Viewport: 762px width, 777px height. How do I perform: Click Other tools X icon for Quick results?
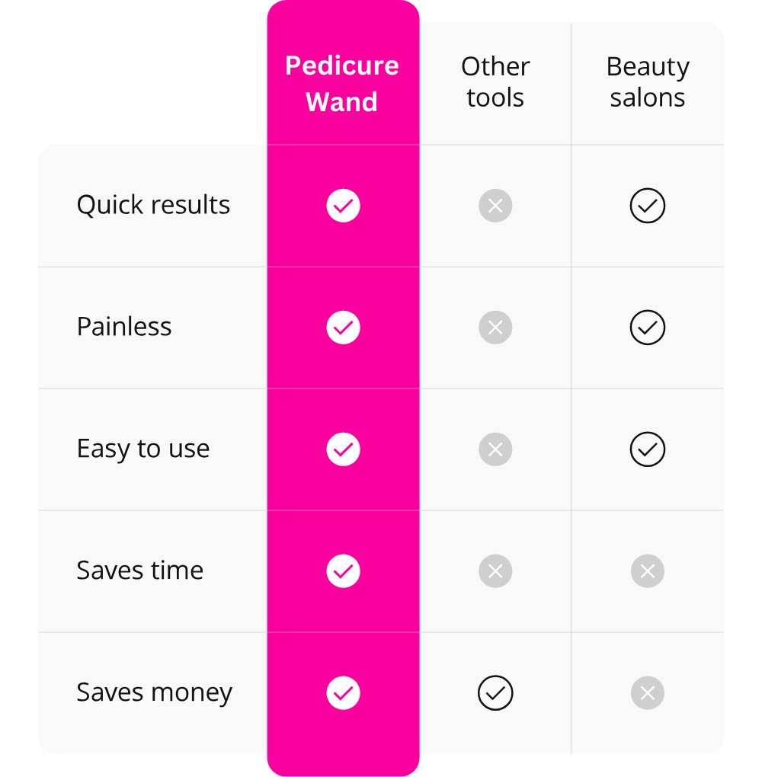tap(495, 206)
